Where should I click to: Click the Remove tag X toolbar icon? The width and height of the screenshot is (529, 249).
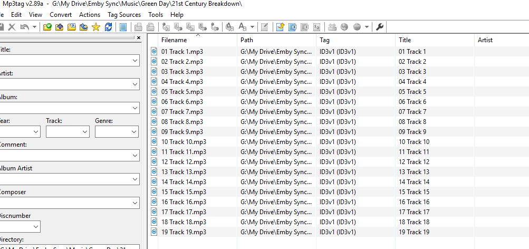tap(12, 27)
